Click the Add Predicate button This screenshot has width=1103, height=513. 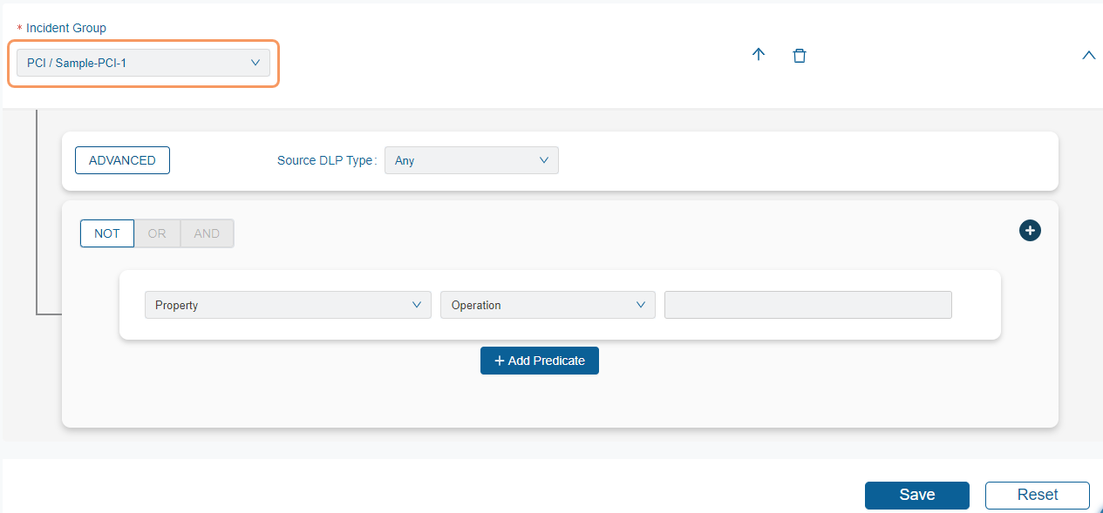539,361
